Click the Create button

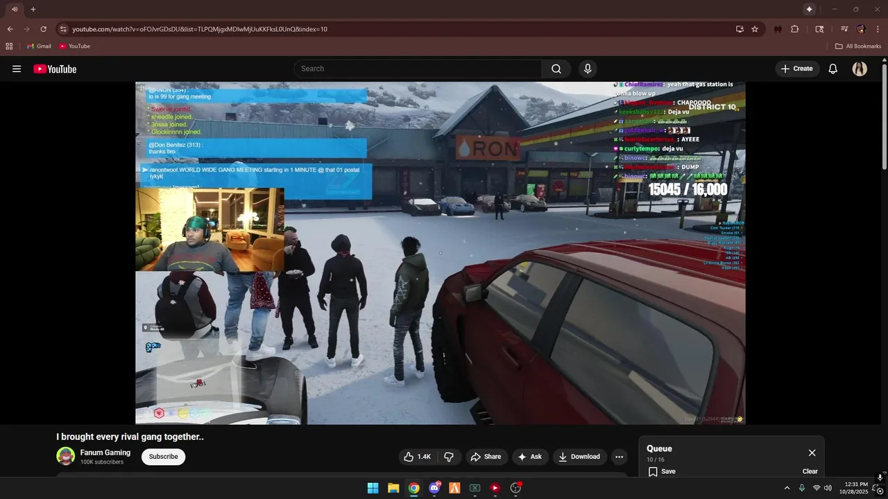797,69
